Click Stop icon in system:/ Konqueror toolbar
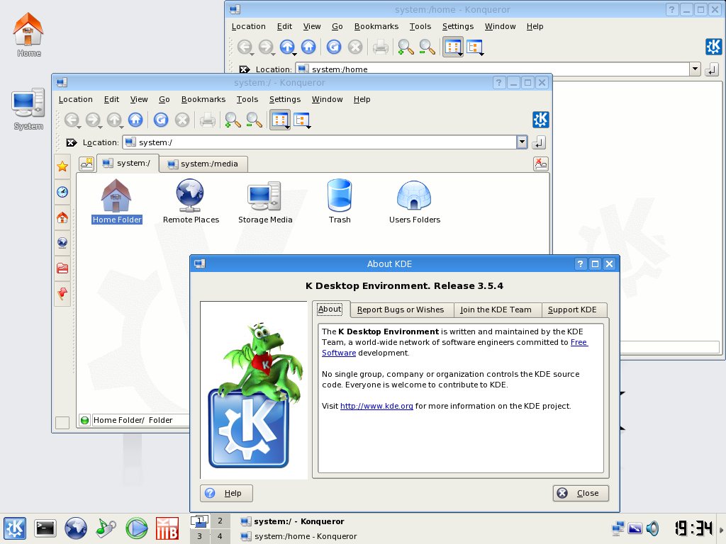 click(x=182, y=120)
